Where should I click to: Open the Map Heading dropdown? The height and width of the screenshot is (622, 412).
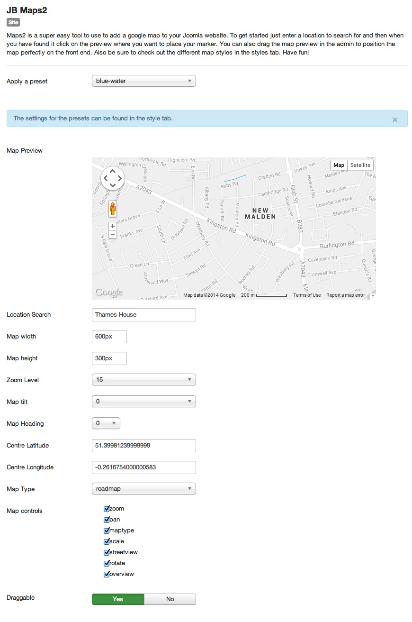(x=106, y=423)
